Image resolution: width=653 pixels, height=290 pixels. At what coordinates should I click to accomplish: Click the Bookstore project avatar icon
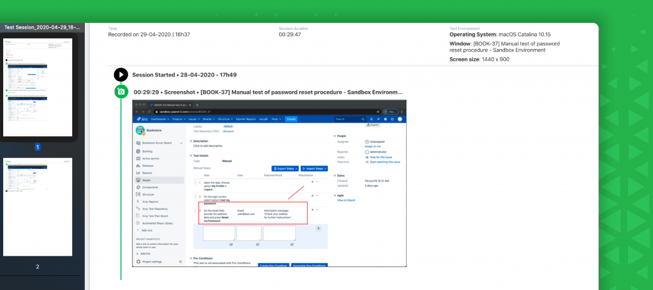140,130
